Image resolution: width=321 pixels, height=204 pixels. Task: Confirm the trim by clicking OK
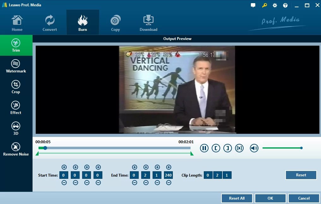270,198
